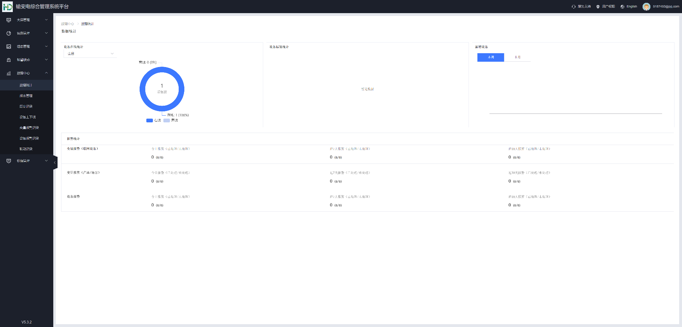
Task: Toggle the 离线 legend in the donut chart
Action: pyautogui.click(x=170, y=121)
